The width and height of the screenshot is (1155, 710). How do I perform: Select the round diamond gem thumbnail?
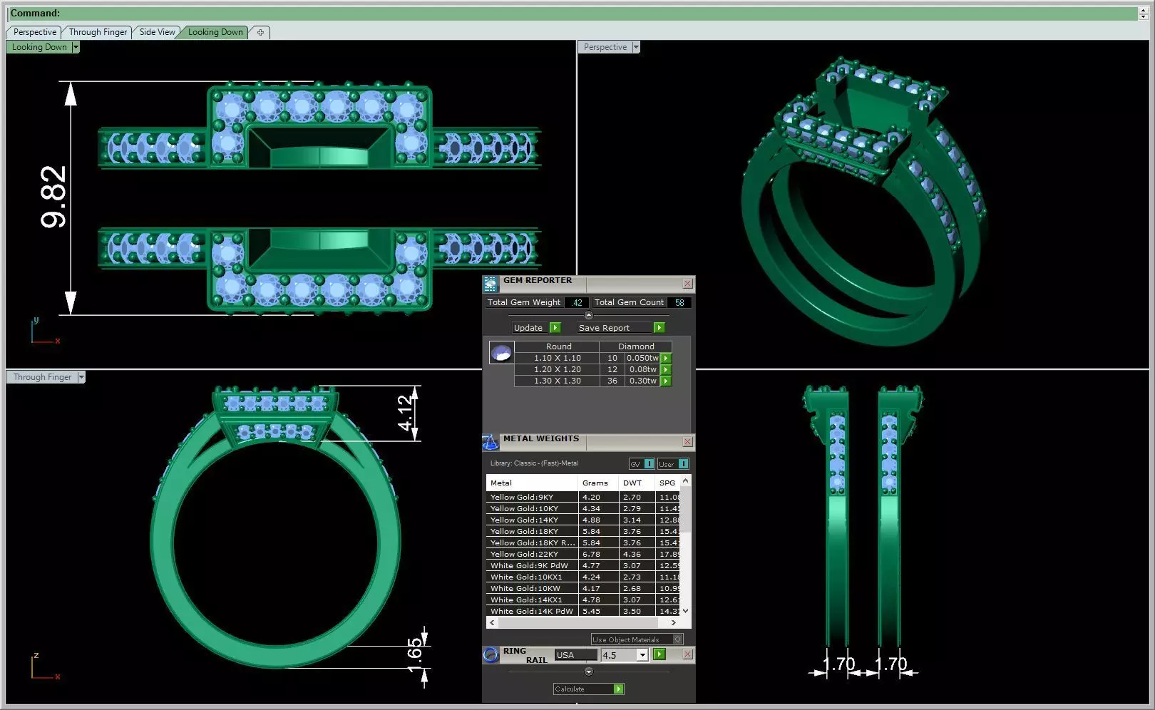[x=501, y=353]
